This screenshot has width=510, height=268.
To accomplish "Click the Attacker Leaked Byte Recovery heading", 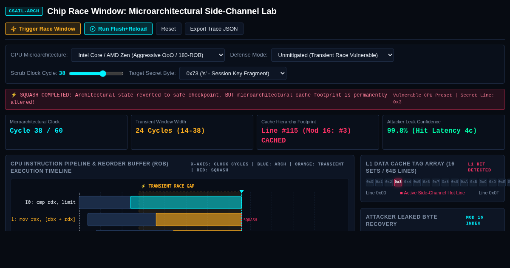I will pos(402,220).
